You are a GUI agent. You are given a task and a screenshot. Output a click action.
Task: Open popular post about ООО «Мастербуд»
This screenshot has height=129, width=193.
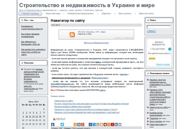point(160,97)
